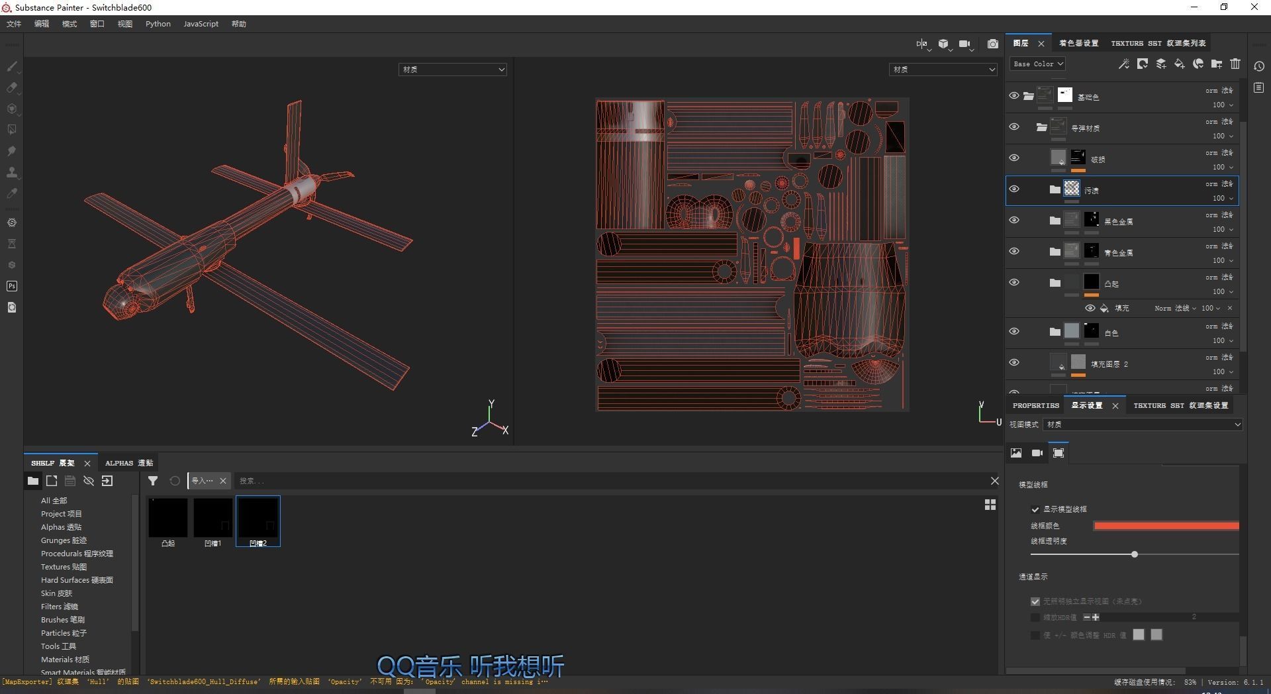Remove the 填充 effect with its X
The width and height of the screenshot is (1271, 694).
tap(1230, 308)
